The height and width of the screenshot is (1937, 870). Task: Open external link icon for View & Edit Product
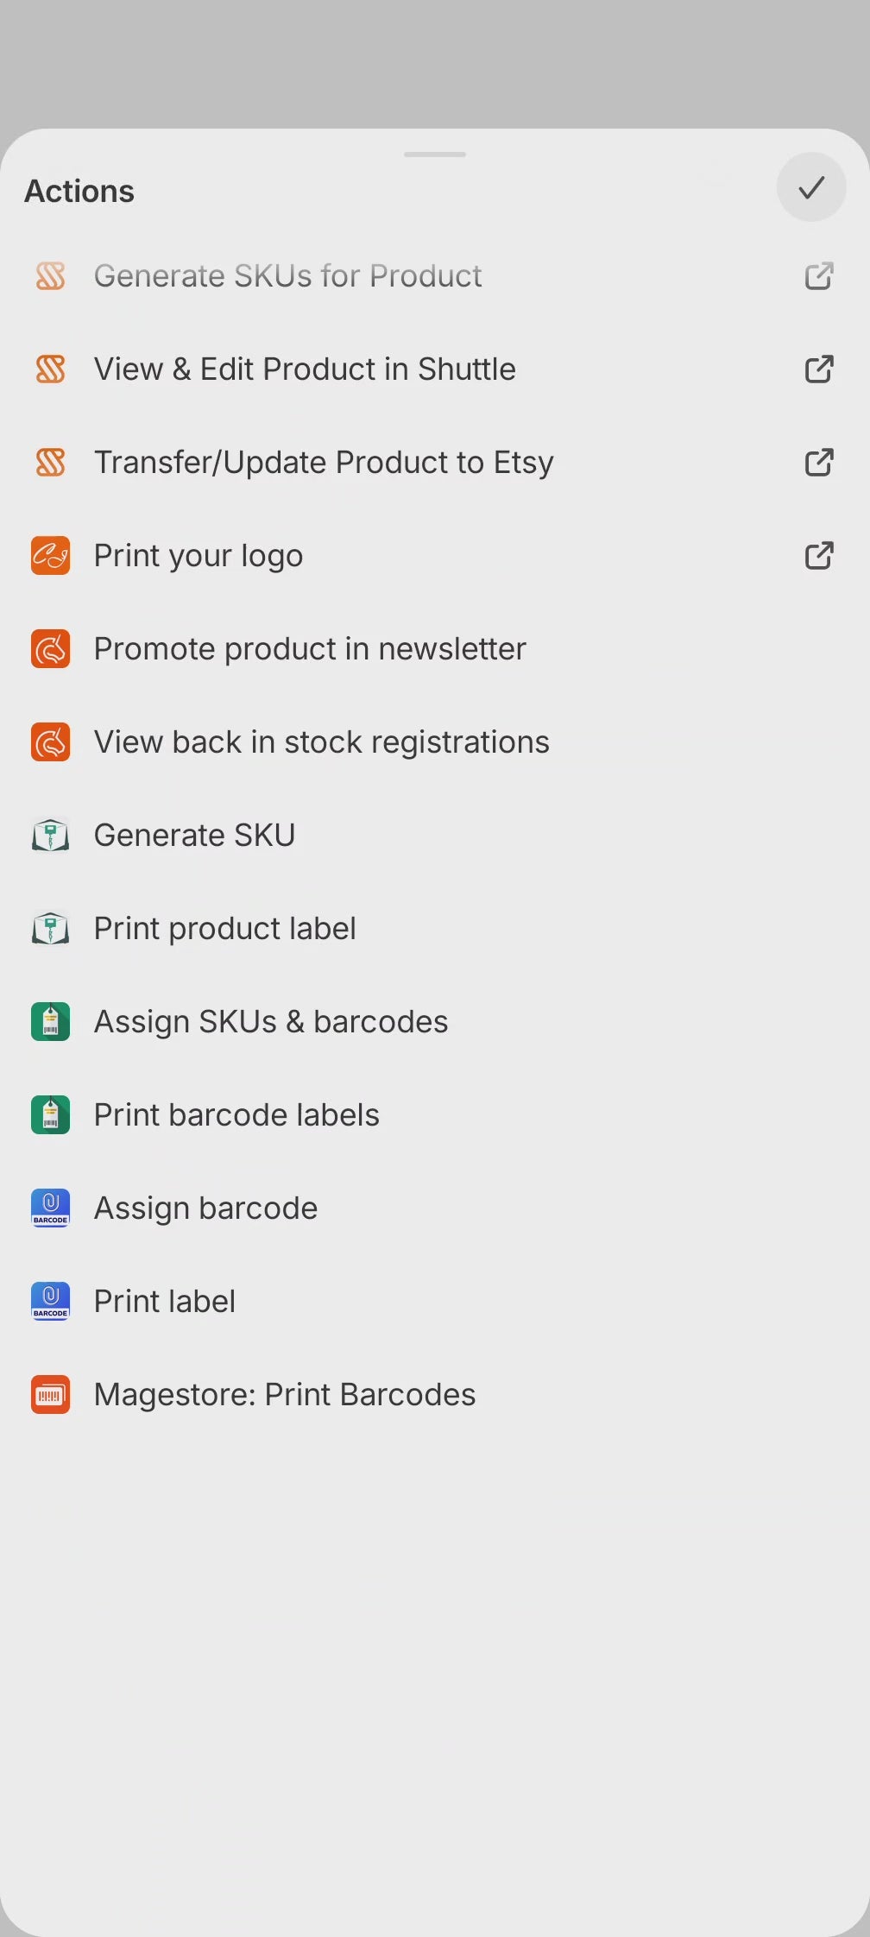coord(818,369)
